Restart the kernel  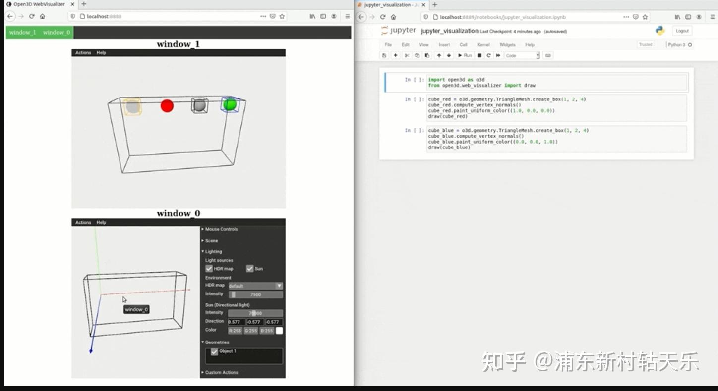pyautogui.click(x=488, y=55)
